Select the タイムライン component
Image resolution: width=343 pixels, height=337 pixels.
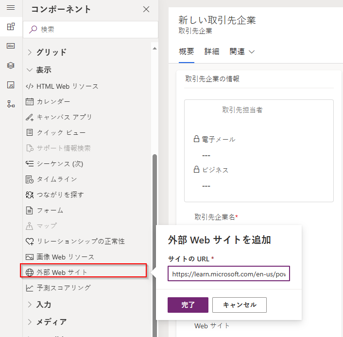pos(57,179)
